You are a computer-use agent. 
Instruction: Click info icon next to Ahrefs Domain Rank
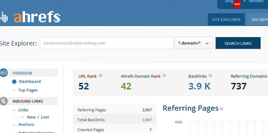[164, 75]
